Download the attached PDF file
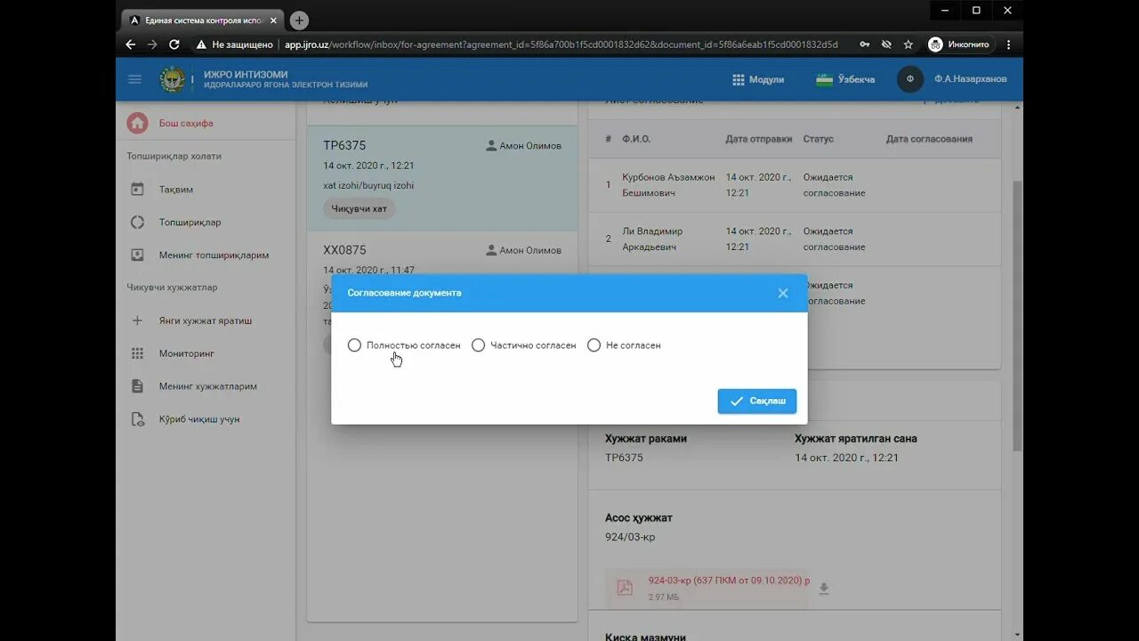 824,588
